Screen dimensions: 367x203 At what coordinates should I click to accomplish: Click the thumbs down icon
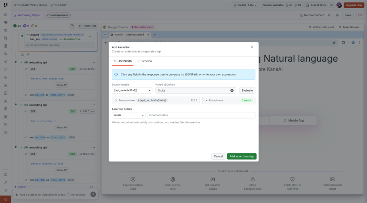tap(28, 55)
